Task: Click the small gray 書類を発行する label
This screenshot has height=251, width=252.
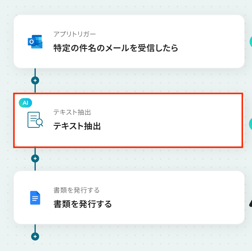Action: 76,190
